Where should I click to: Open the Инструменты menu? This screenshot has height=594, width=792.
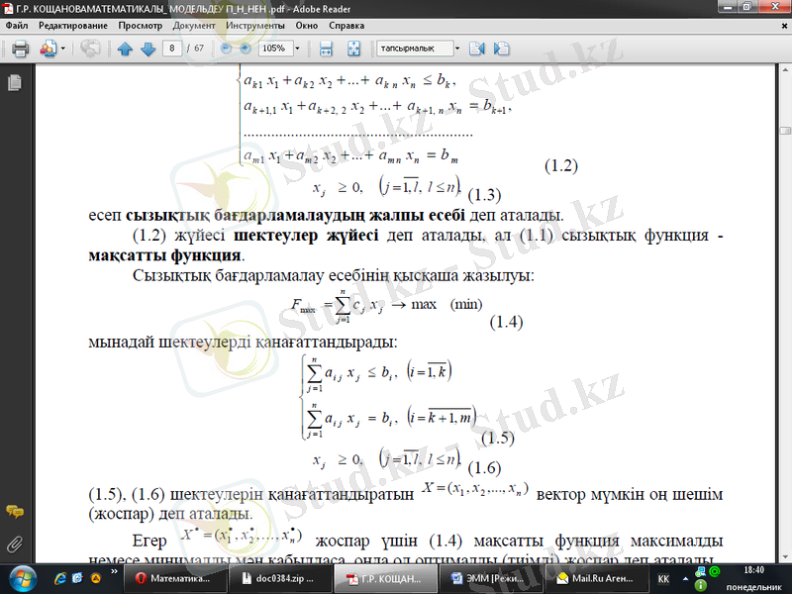[x=255, y=26]
